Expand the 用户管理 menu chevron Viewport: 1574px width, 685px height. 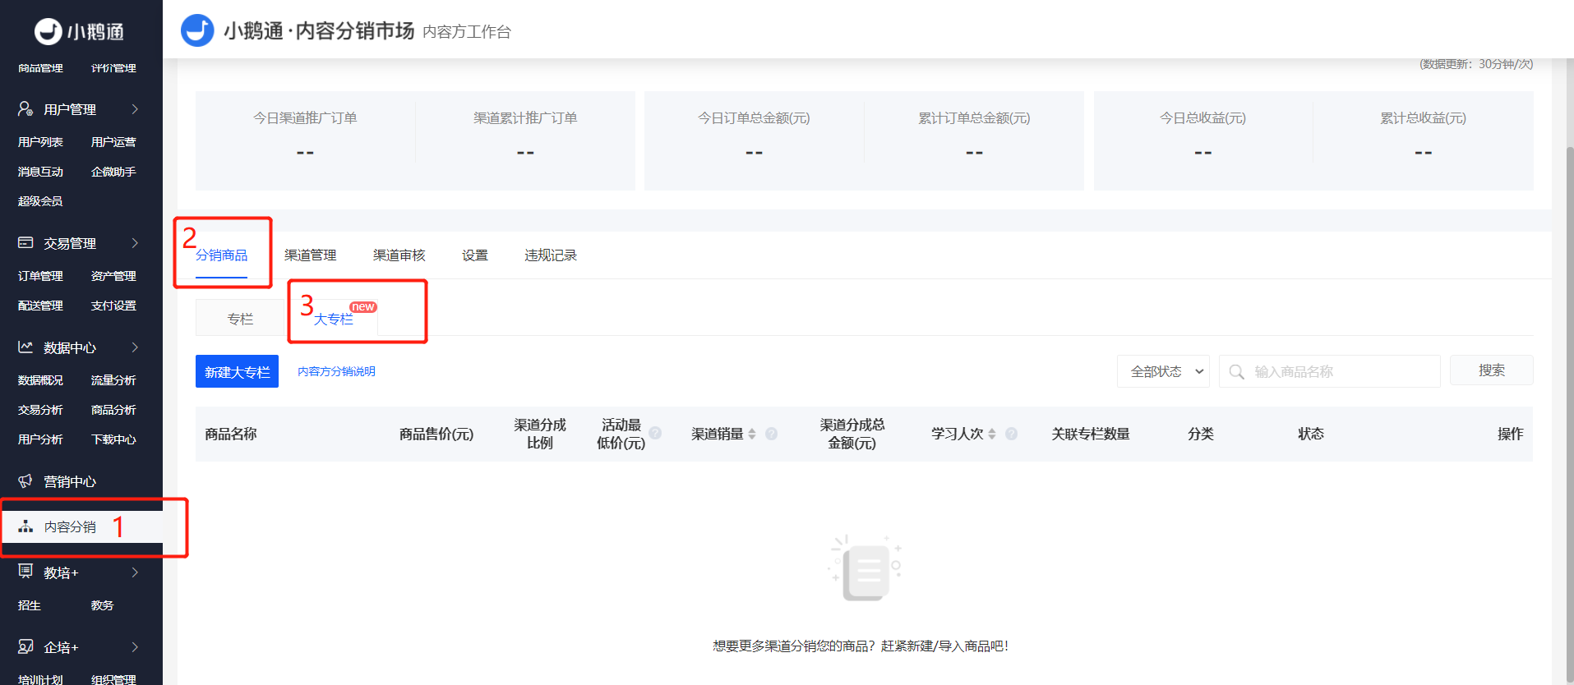point(135,109)
